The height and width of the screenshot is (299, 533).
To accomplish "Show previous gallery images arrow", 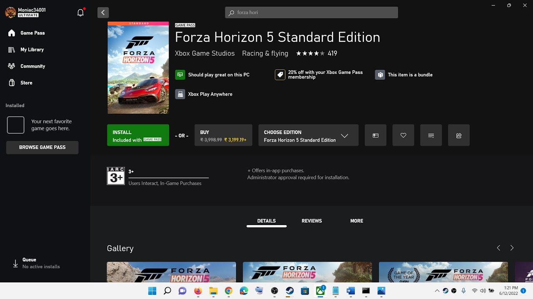I will (498, 248).
